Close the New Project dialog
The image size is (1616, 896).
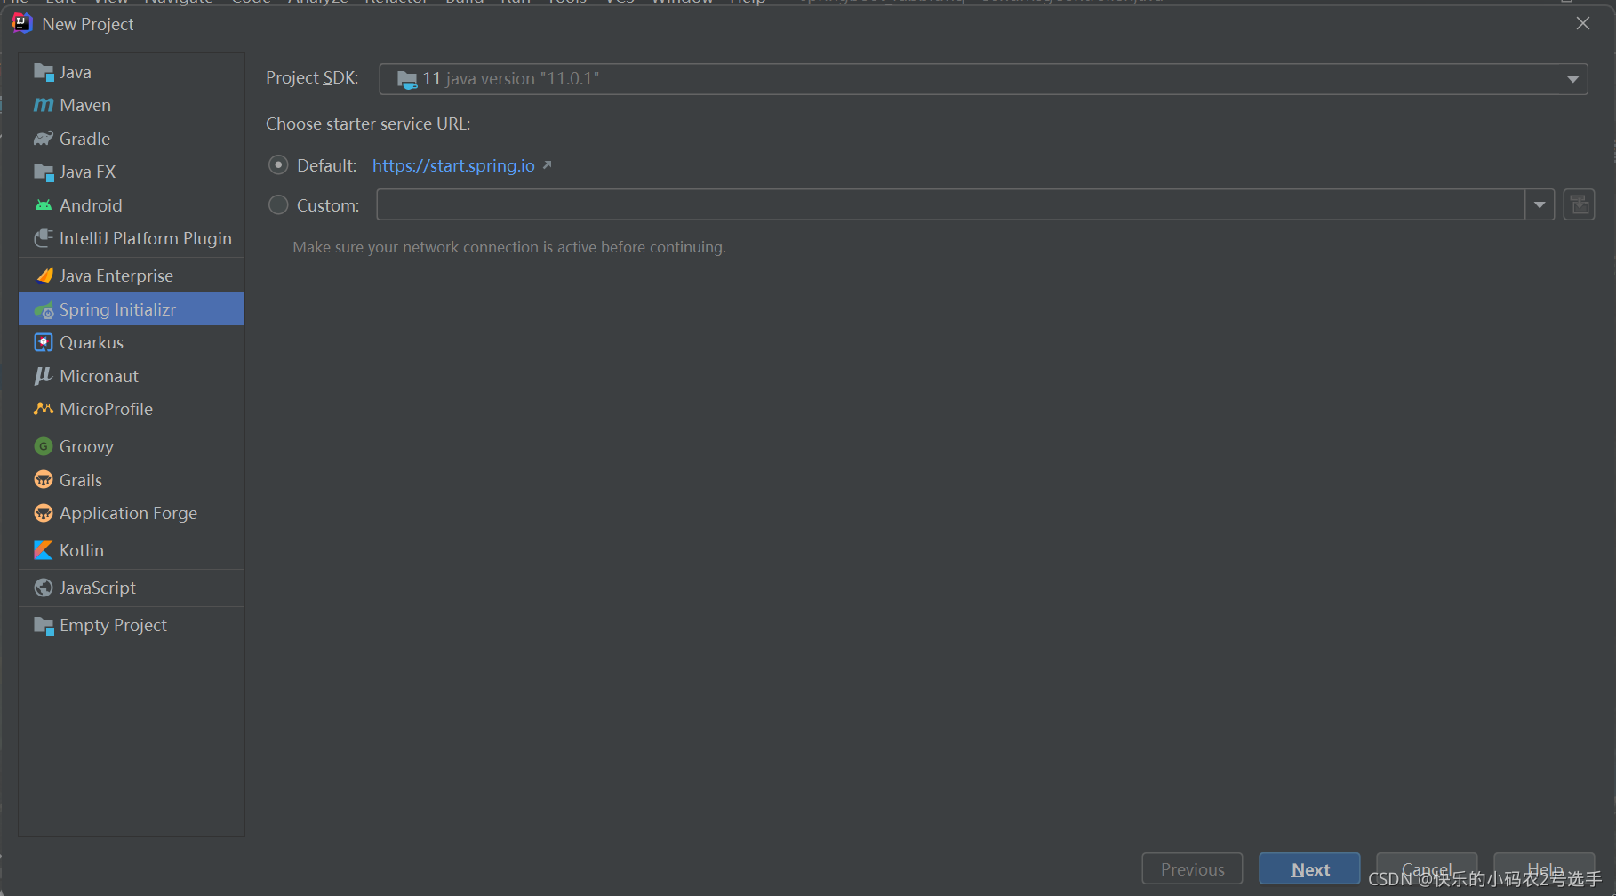(1583, 23)
